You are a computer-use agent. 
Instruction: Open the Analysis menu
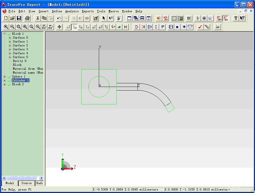pyautogui.click(x=72, y=11)
